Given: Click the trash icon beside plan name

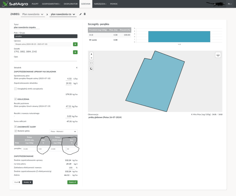Looking at the screenshot, I should pyautogui.click(x=85, y=14).
